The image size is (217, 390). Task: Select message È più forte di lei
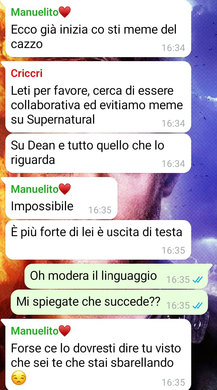(x=98, y=240)
